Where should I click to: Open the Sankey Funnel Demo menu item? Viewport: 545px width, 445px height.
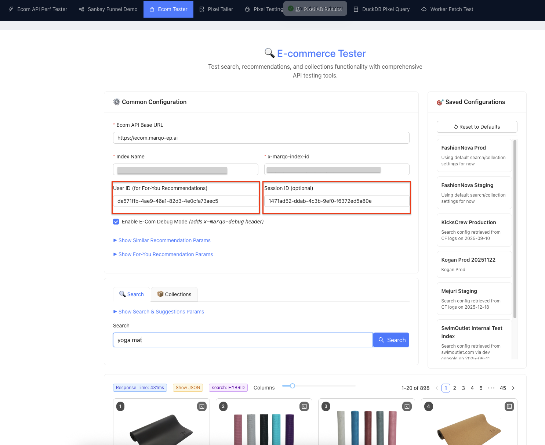click(x=108, y=9)
